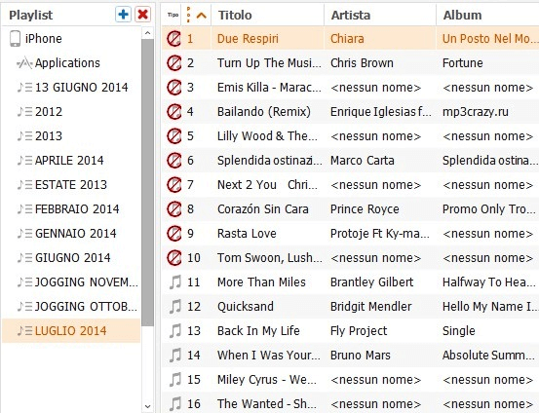The image size is (539, 413).
Task: Select artist cell Enrique Iglesias
Action: click(380, 112)
